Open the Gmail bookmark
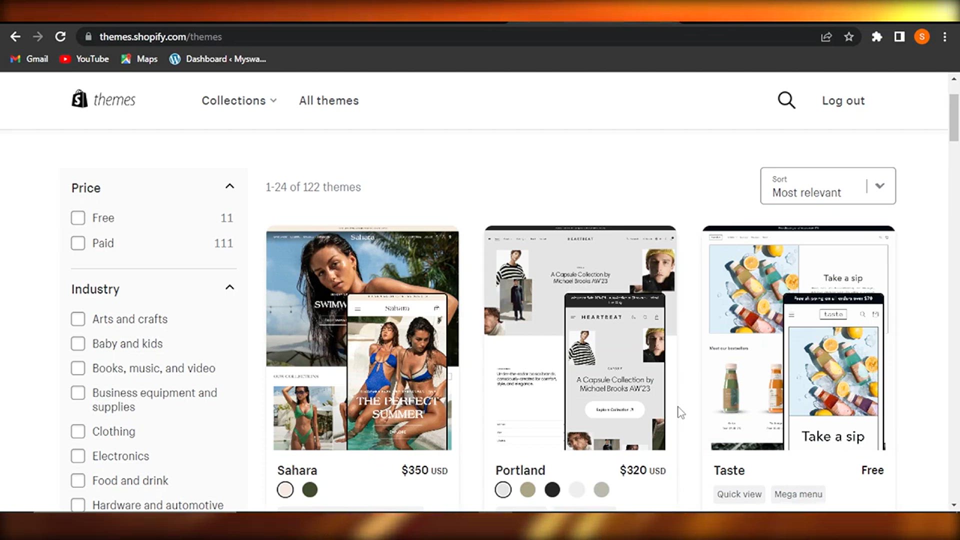Image resolution: width=960 pixels, height=540 pixels. point(29,59)
